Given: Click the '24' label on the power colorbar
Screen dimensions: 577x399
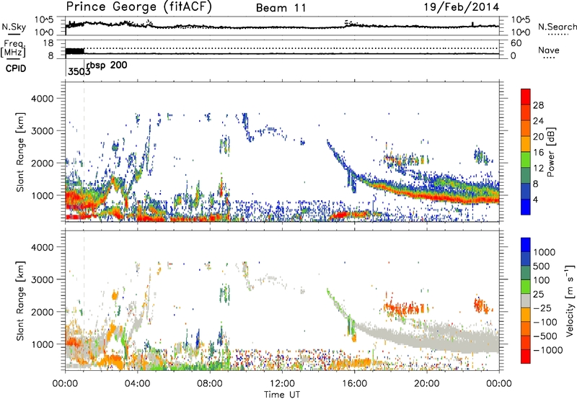Looking at the screenshot, I should click(538, 121).
